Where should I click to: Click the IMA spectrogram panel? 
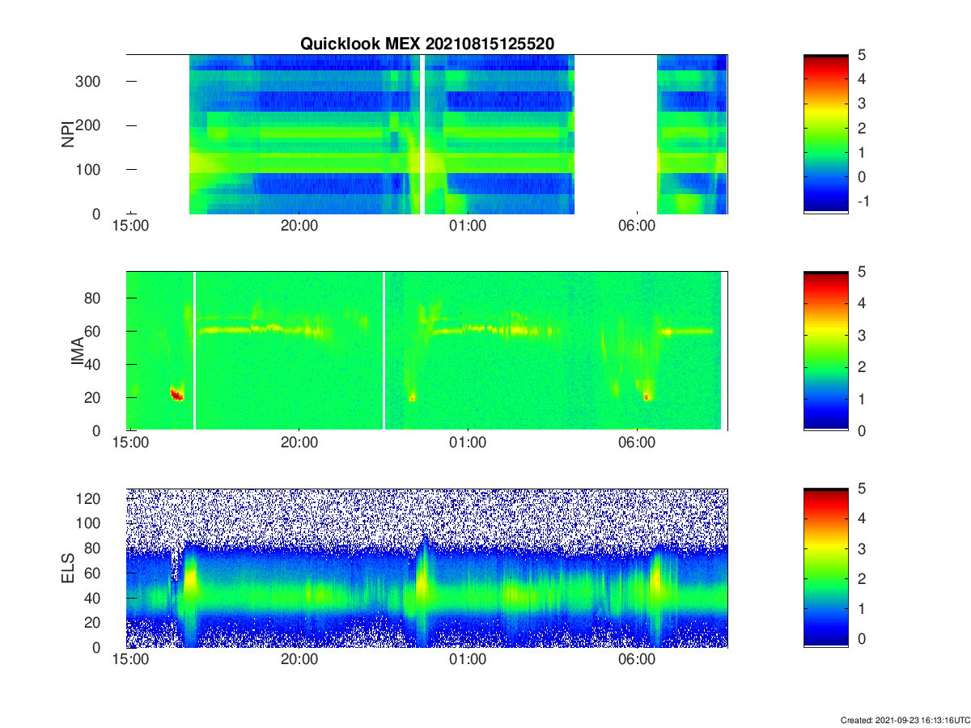click(427, 351)
